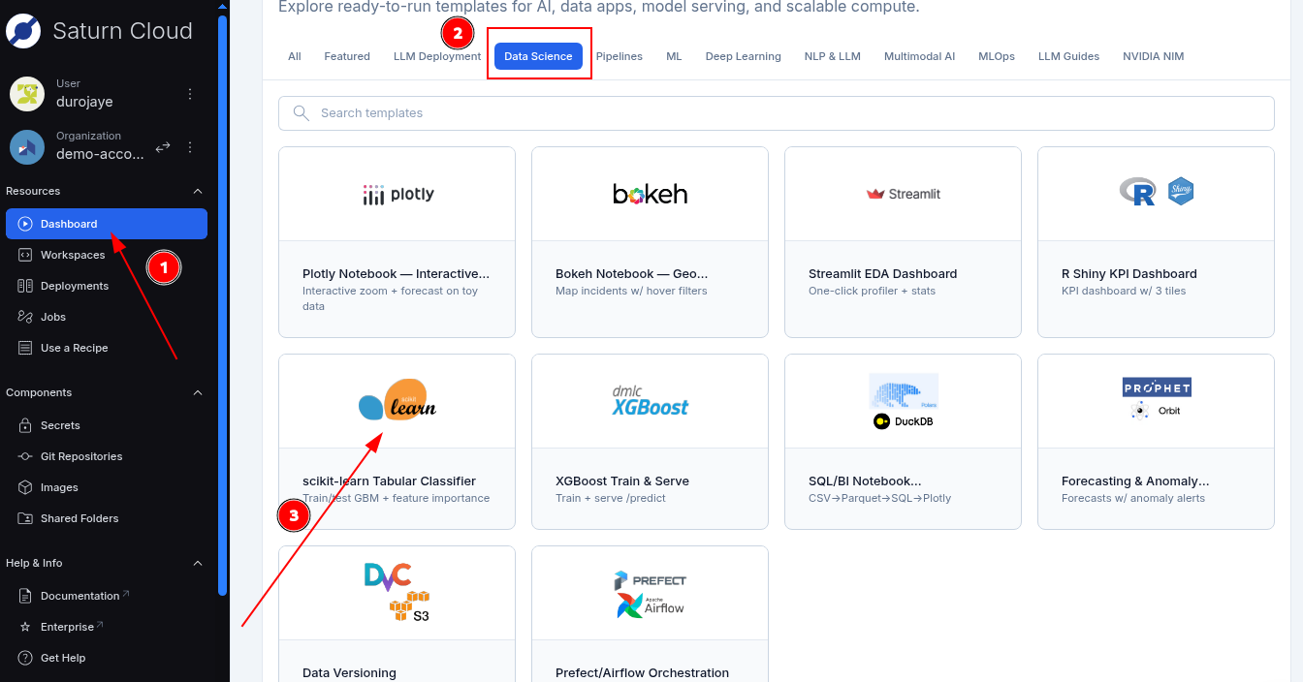
Task: Open the scikit-learn Tabular Classifier title
Action: tap(389, 481)
